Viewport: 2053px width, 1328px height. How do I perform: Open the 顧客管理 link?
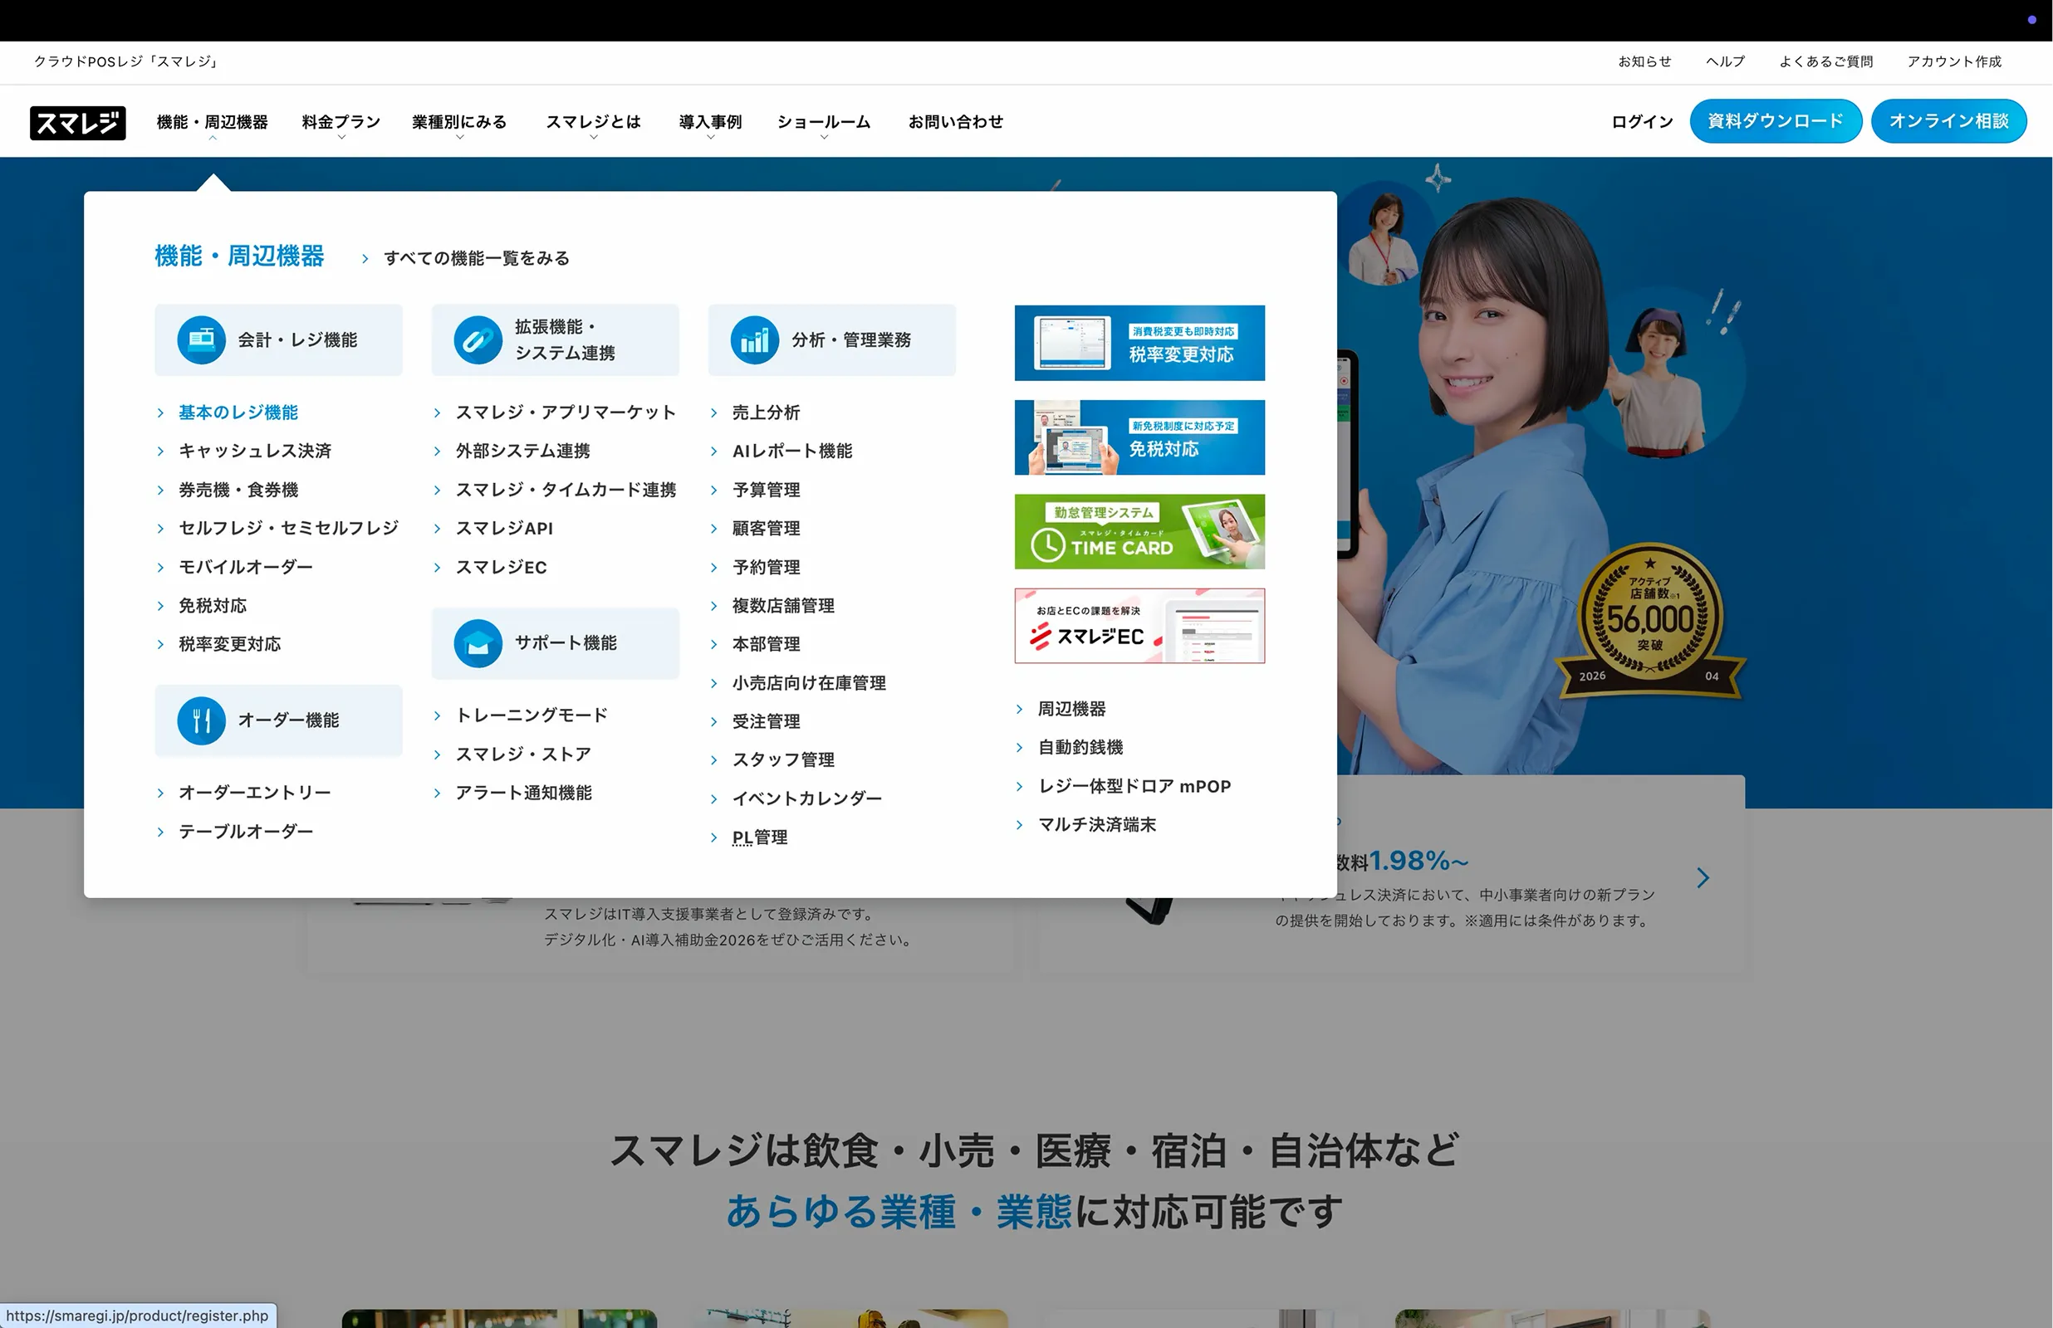tap(766, 528)
